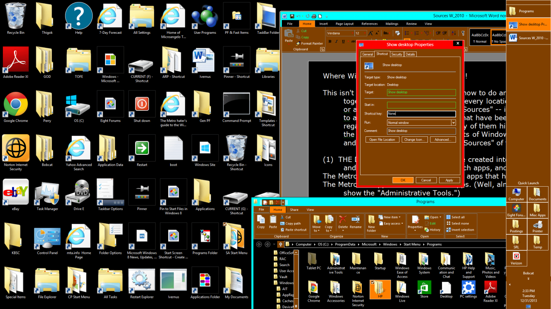
Task: Click New folder in Explorer ribbon
Action: (371, 223)
